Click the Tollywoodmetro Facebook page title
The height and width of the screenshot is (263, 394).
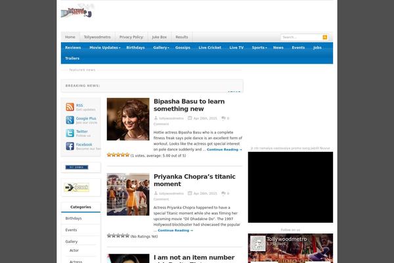(287, 239)
